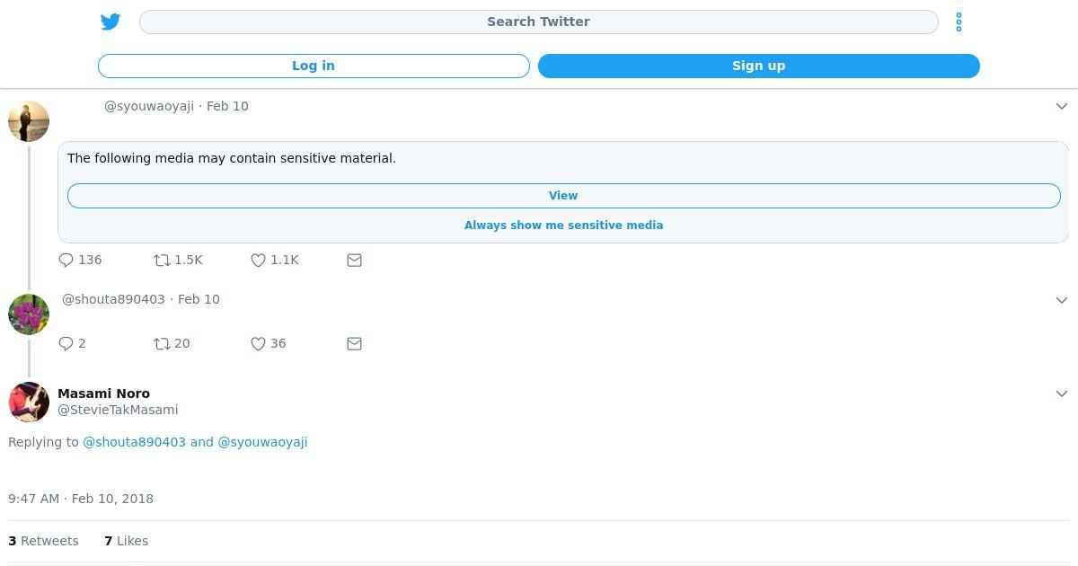View the hidden sensitive media

point(563,196)
